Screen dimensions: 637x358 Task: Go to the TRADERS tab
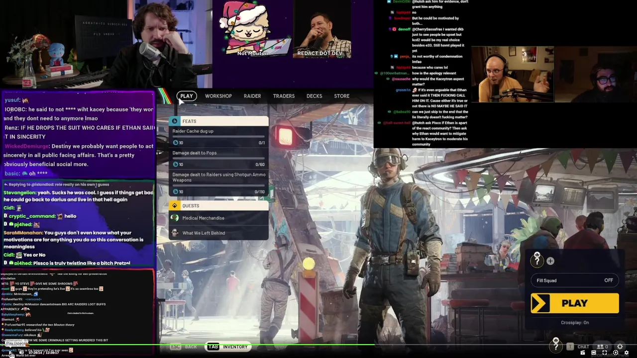click(284, 96)
